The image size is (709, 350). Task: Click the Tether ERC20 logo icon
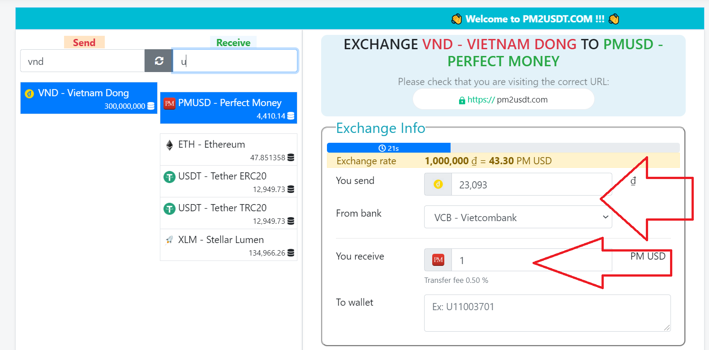click(x=169, y=177)
